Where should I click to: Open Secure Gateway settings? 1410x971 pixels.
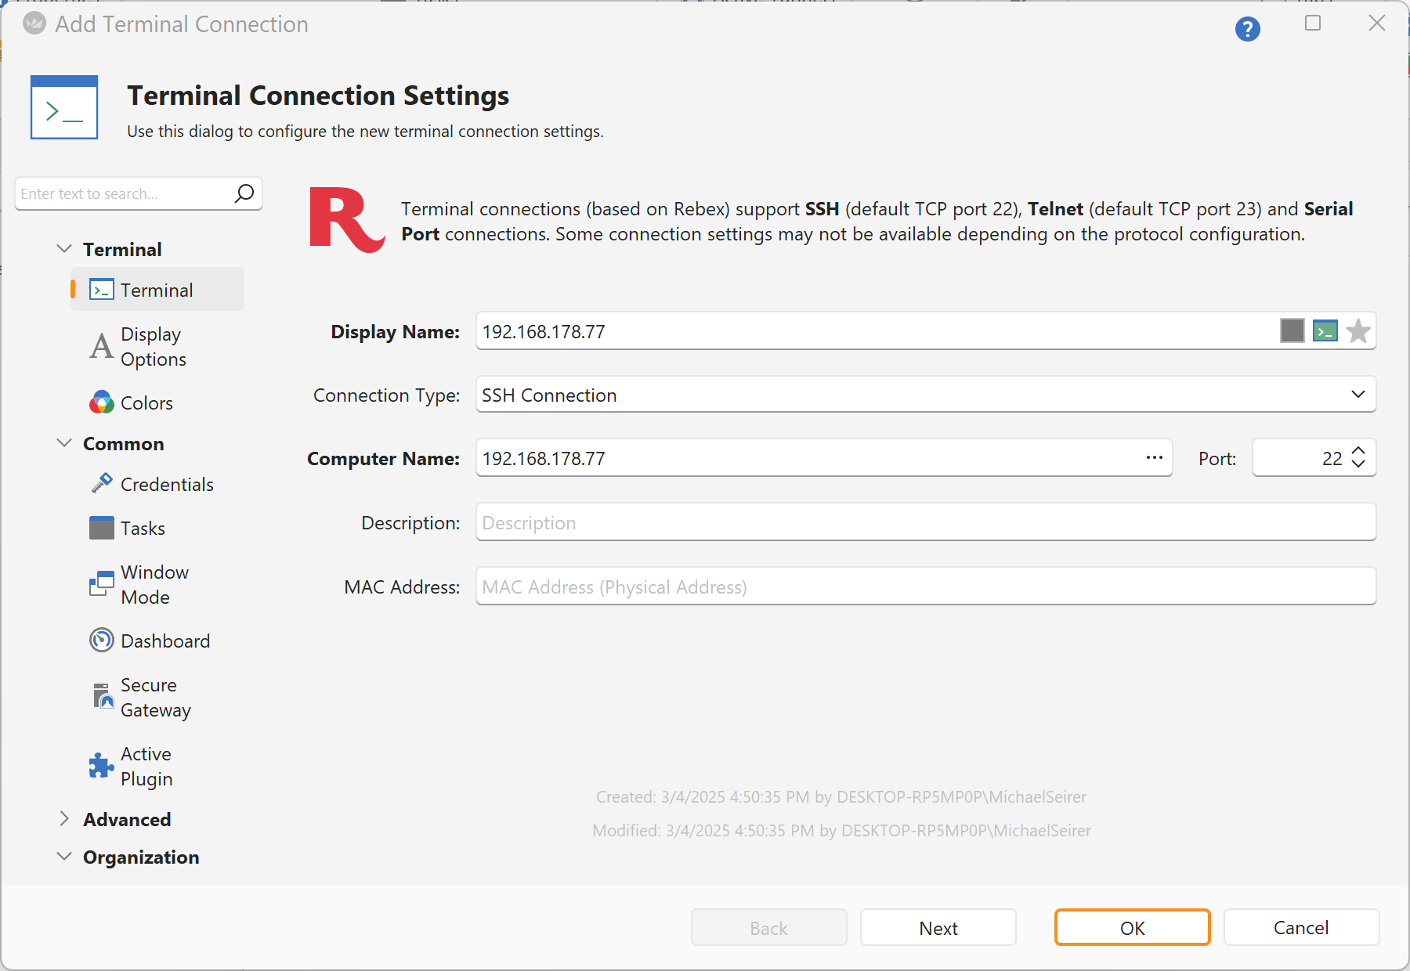155,698
